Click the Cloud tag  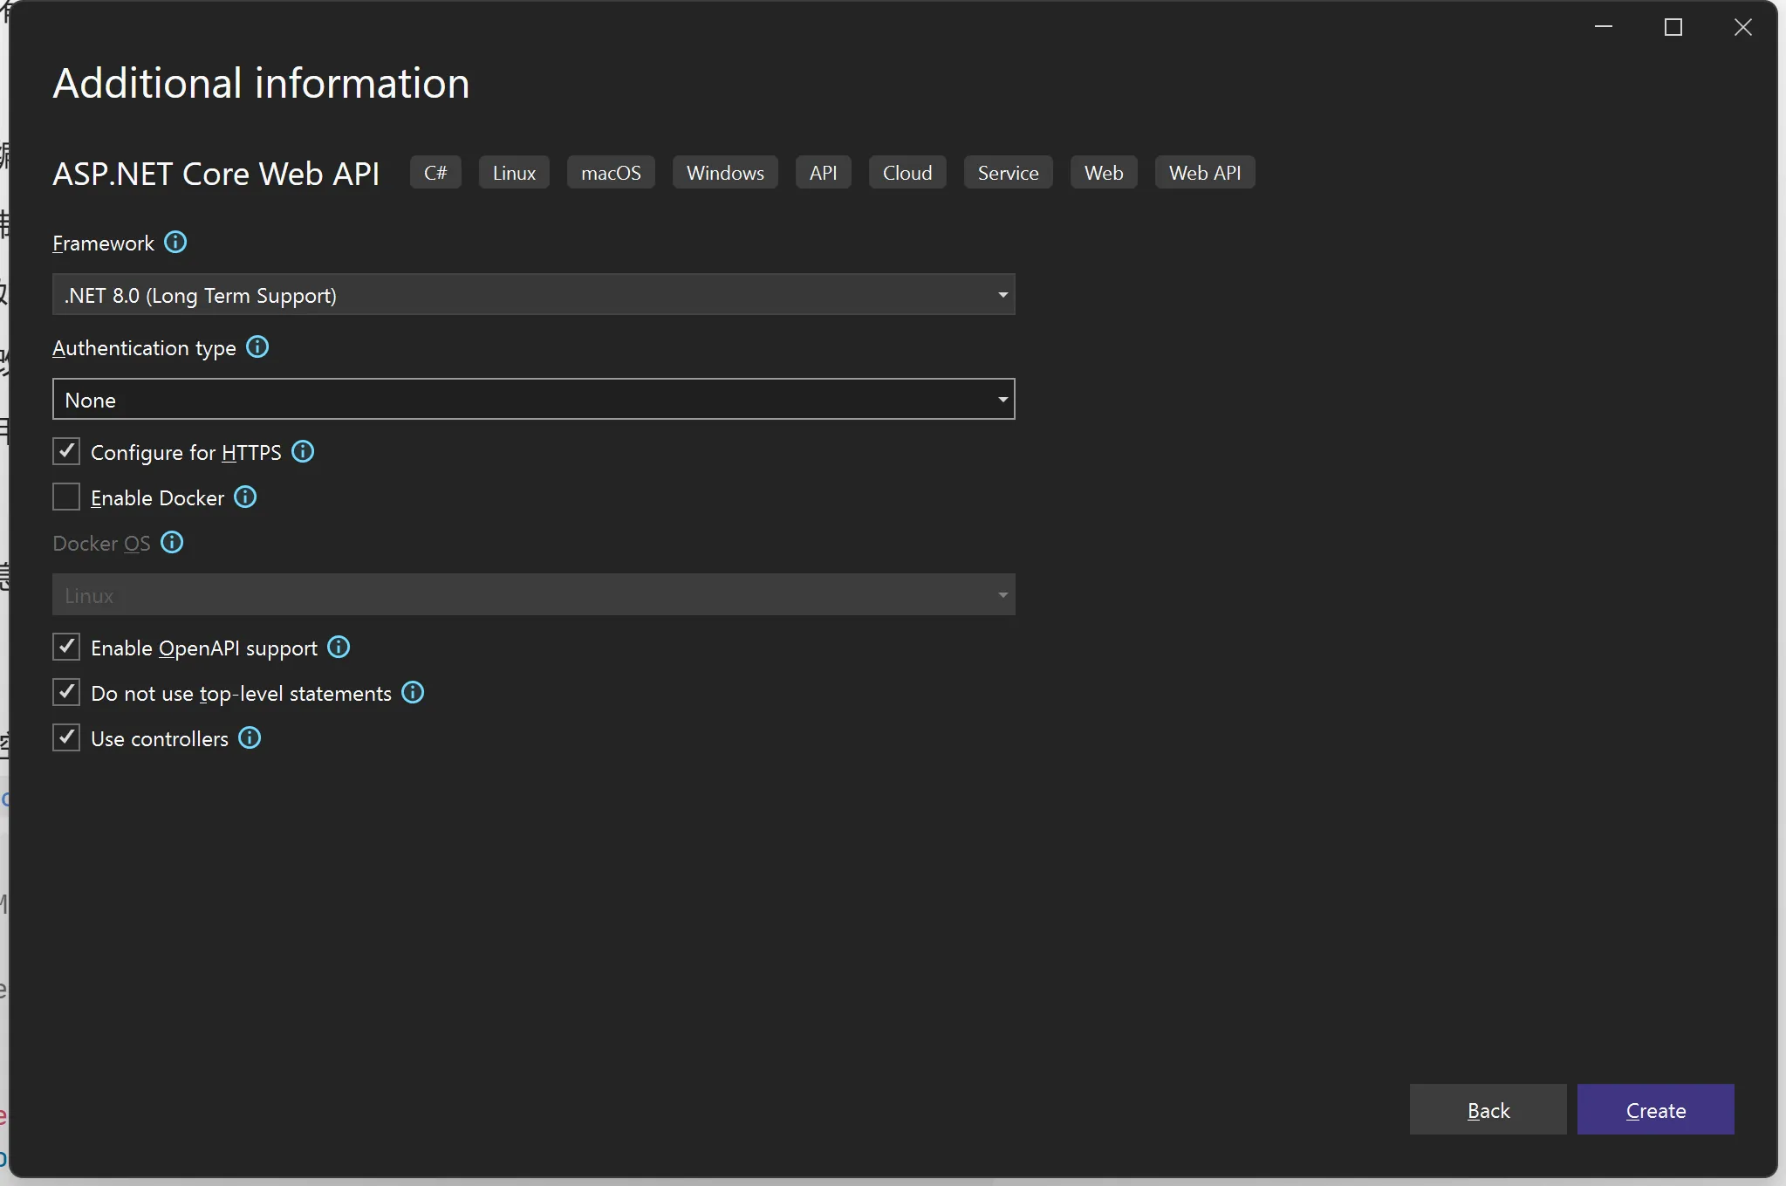tap(907, 172)
